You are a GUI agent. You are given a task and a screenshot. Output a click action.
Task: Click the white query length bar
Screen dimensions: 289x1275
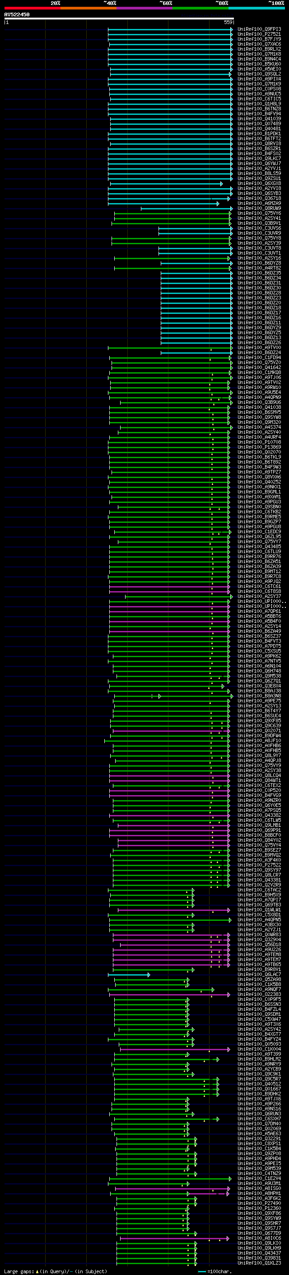[119, 19]
